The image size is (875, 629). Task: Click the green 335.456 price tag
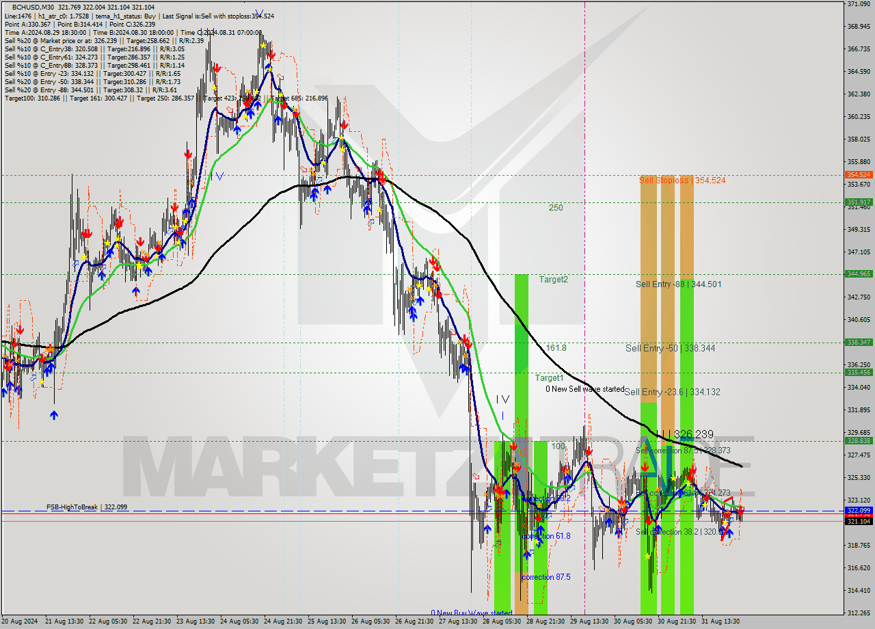859,373
